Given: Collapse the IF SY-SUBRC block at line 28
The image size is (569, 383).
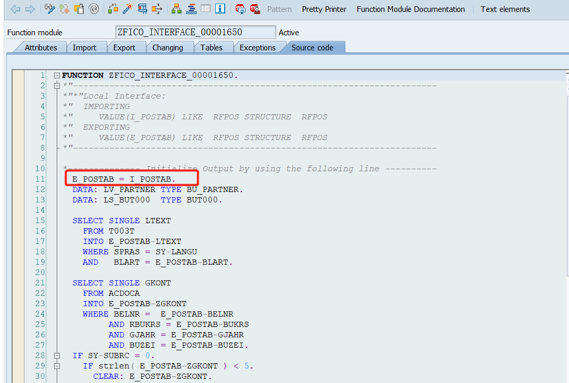Looking at the screenshot, I should pyautogui.click(x=57, y=355).
